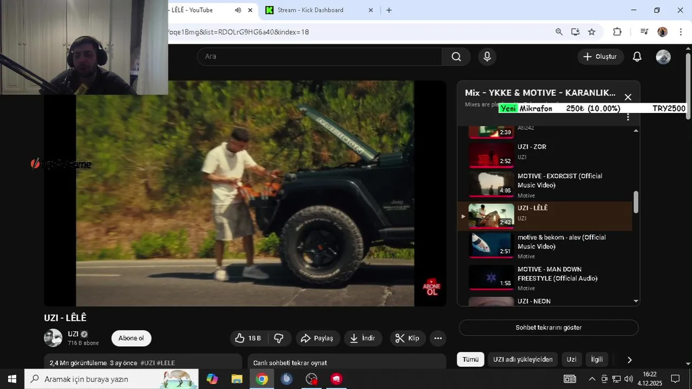The height and width of the screenshot is (389, 692).
Task: Select the Tümü filter chip
Action: [471, 359]
